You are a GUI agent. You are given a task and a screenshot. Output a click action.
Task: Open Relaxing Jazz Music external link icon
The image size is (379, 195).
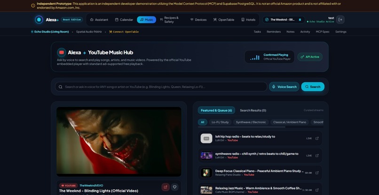point(317,190)
